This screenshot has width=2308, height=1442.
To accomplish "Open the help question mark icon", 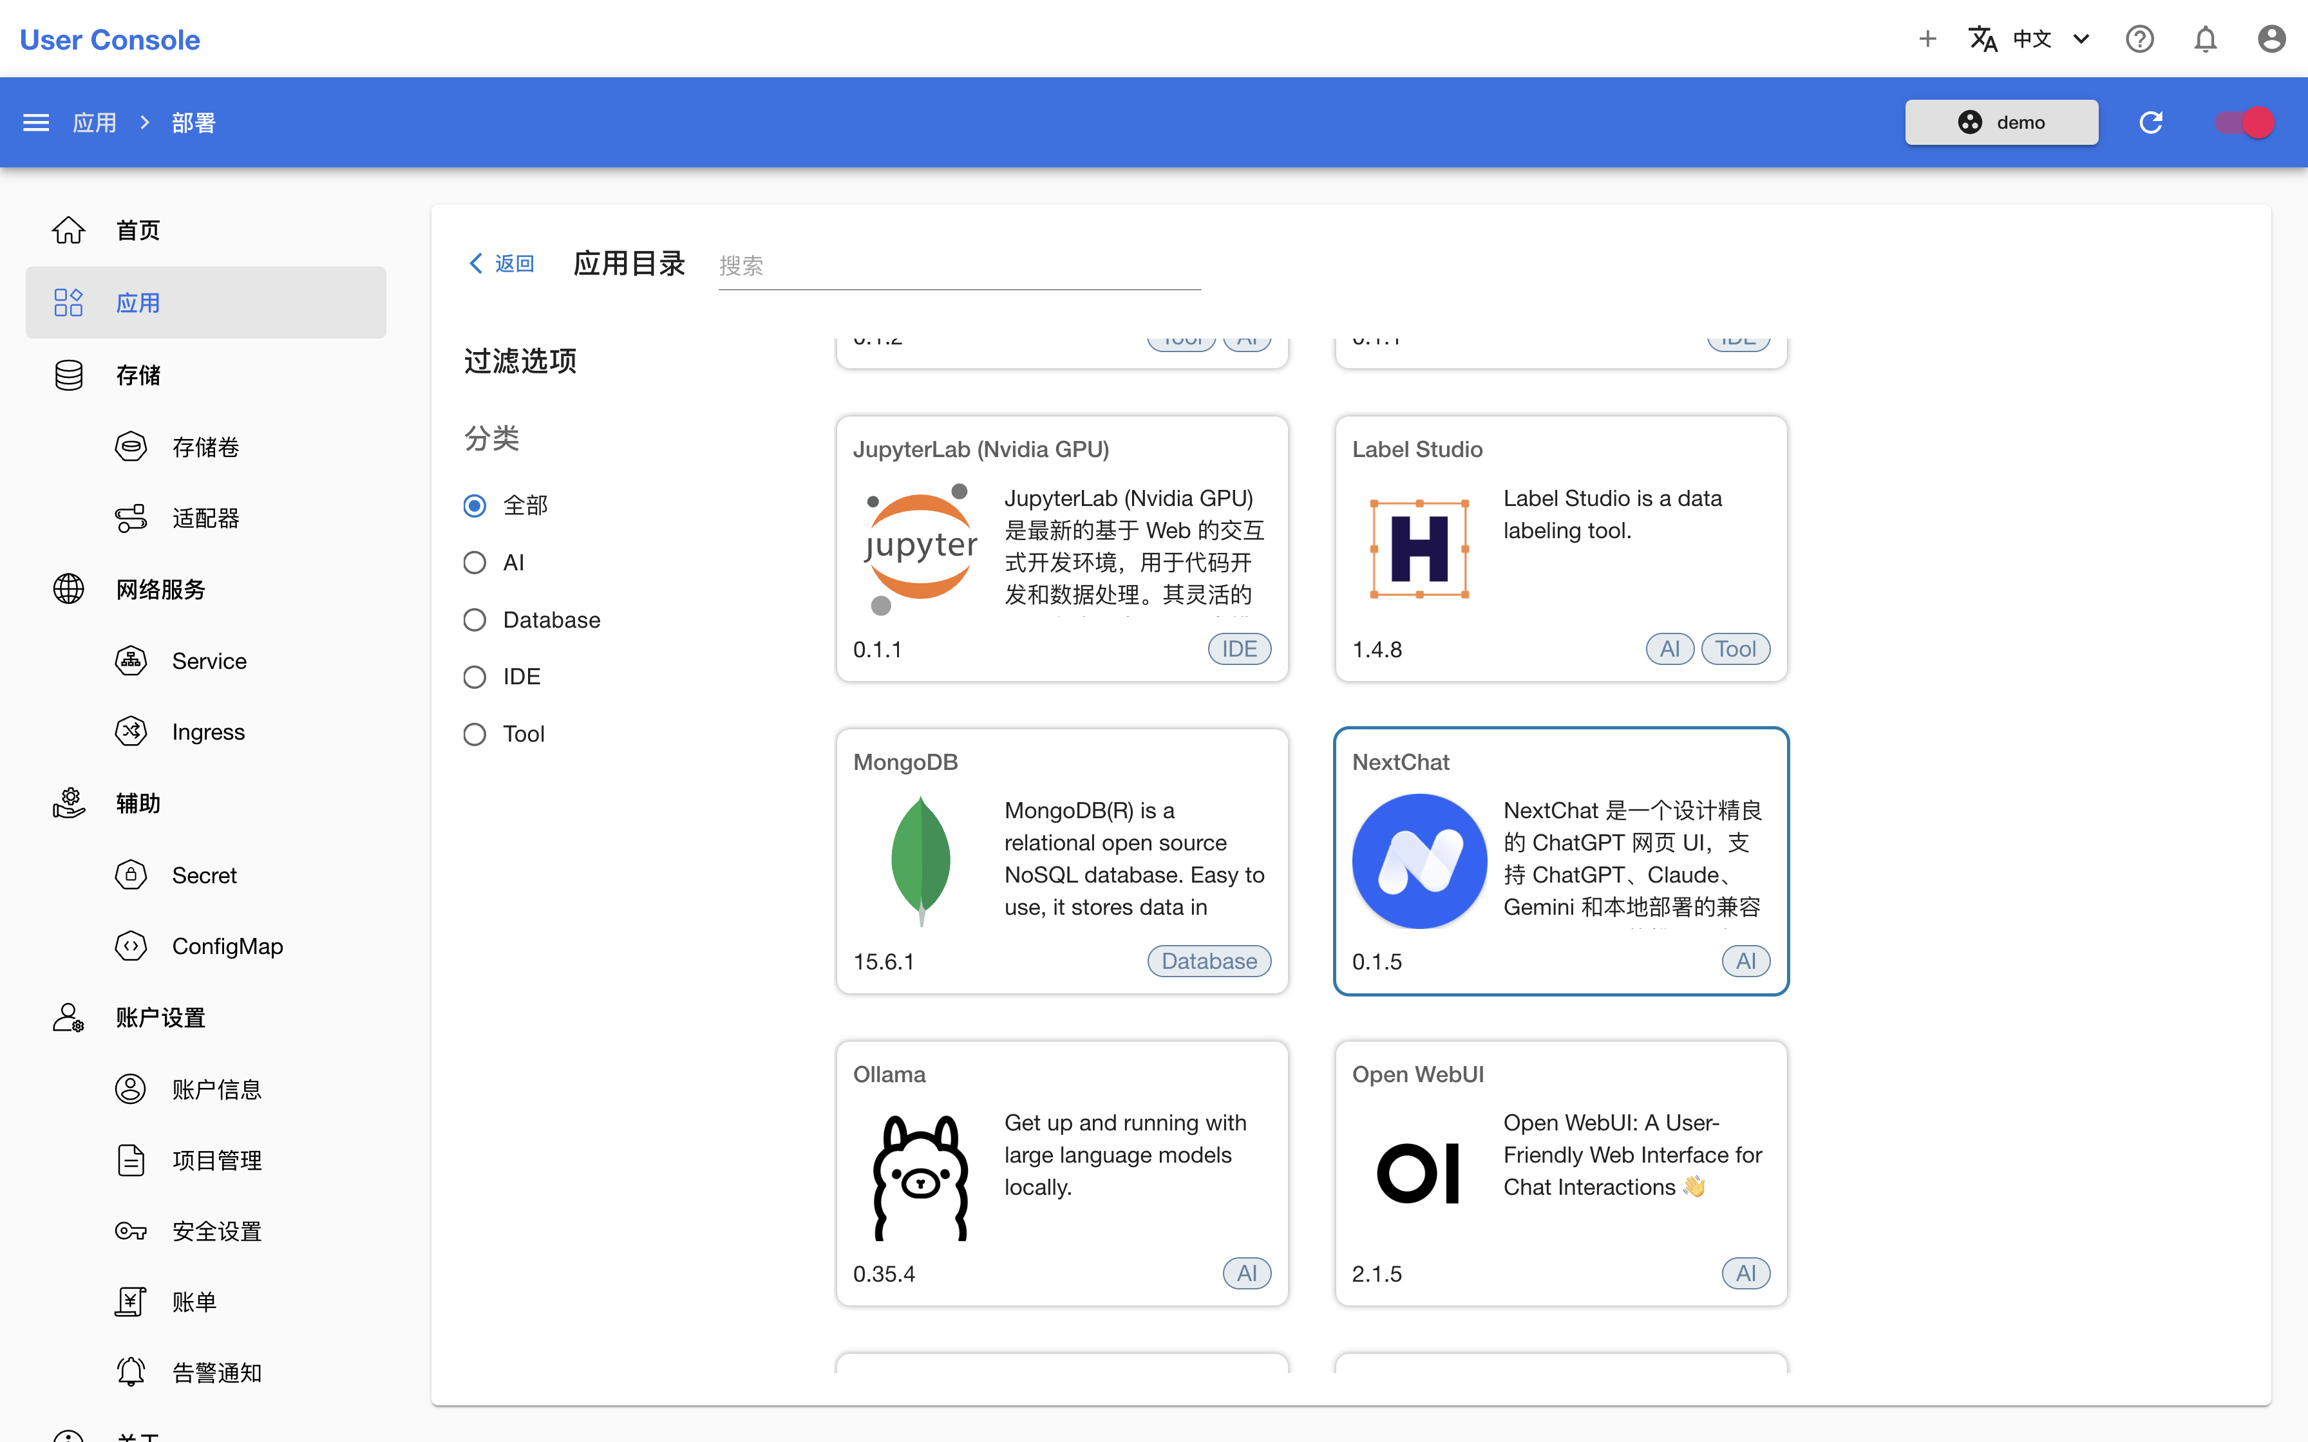I will pyautogui.click(x=2139, y=39).
